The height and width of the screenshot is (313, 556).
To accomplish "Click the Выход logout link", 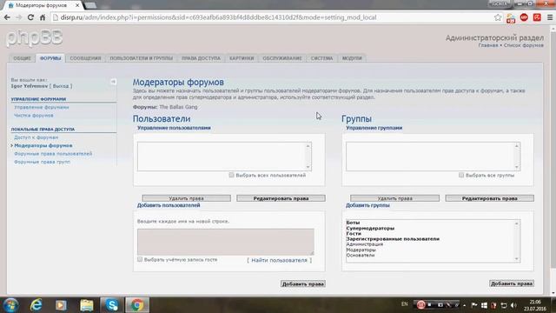I will point(61,86).
